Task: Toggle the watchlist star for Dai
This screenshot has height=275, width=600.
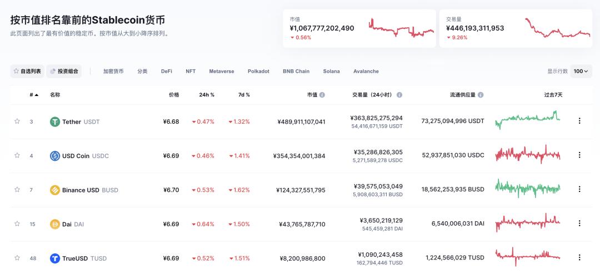Action: 17,223
